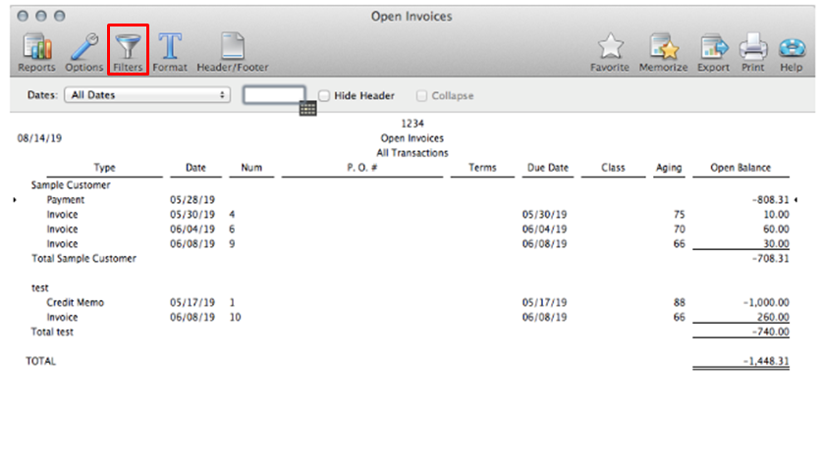Open the Reports toolbar icon

(x=36, y=52)
